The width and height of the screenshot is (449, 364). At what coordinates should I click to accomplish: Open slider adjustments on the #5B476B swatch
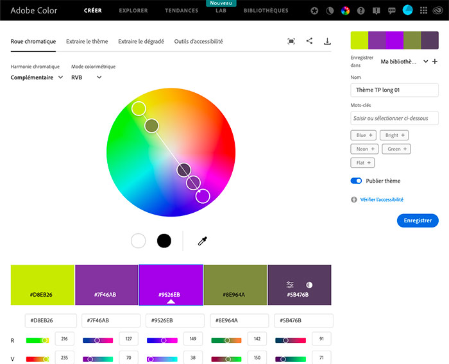click(x=290, y=285)
